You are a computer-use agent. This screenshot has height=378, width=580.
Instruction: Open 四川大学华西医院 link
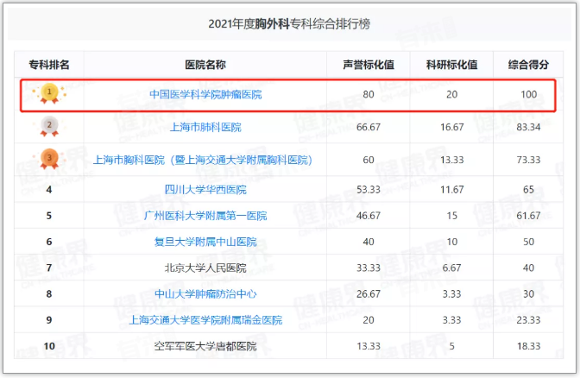click(x=205, y=190)
